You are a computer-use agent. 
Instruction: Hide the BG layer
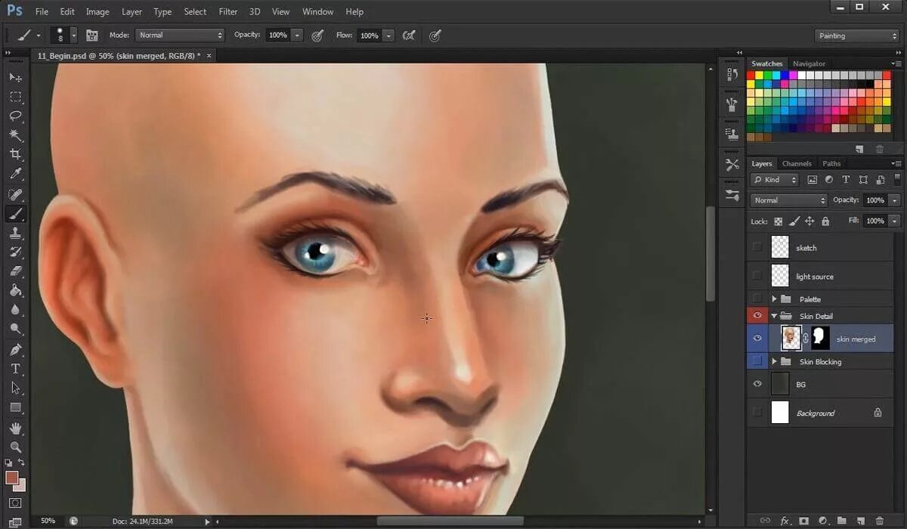757,385
